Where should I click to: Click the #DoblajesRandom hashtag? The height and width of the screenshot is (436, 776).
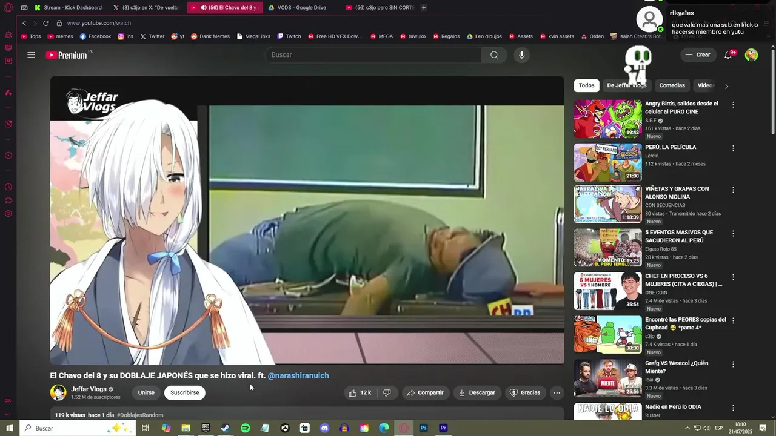tap(140, 415)
